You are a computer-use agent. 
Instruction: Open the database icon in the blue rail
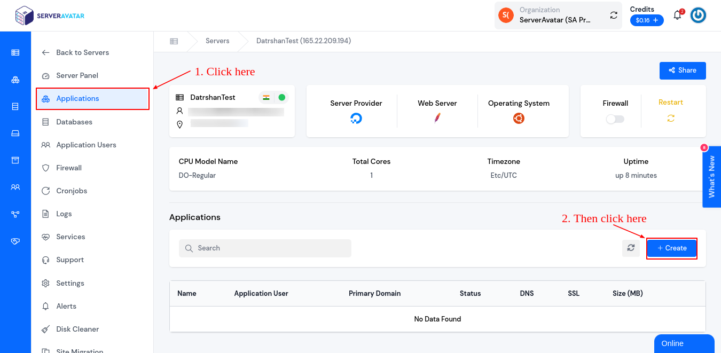point(15,107)
